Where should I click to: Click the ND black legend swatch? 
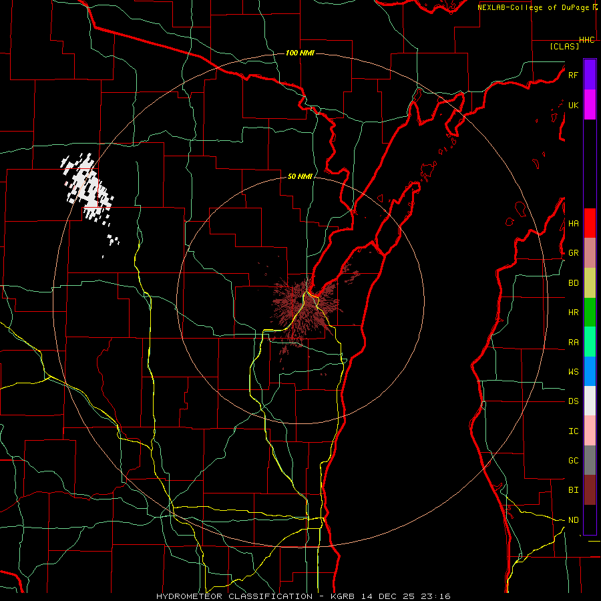[590, 520]
